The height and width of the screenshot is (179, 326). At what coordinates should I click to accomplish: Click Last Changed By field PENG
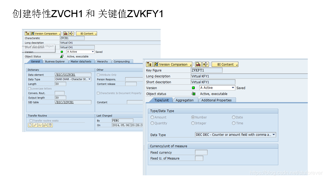(x=122, y=121)
